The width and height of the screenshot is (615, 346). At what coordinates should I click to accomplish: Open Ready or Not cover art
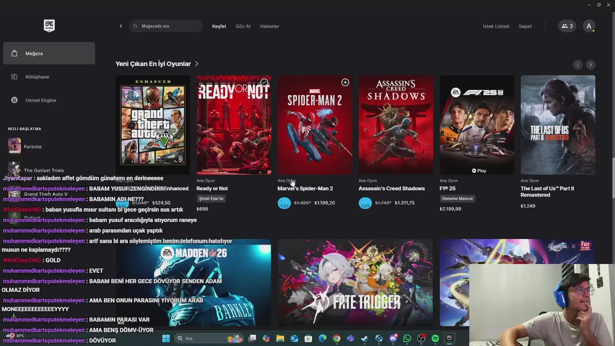[234, 125]
